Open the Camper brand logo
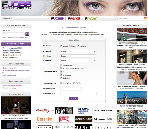This screenshot has width=148, height=129. coord(64,119)
